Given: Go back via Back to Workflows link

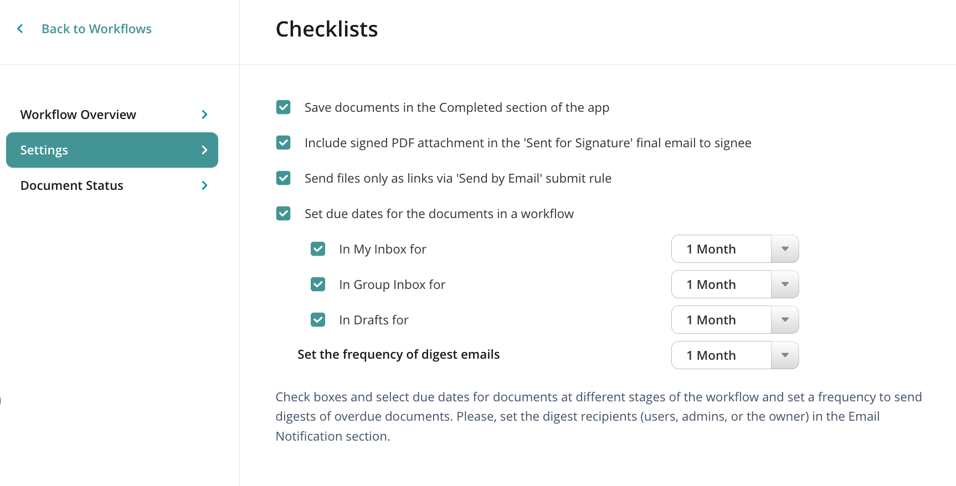Looking at the screenshot, I should [x=96, y=29].
